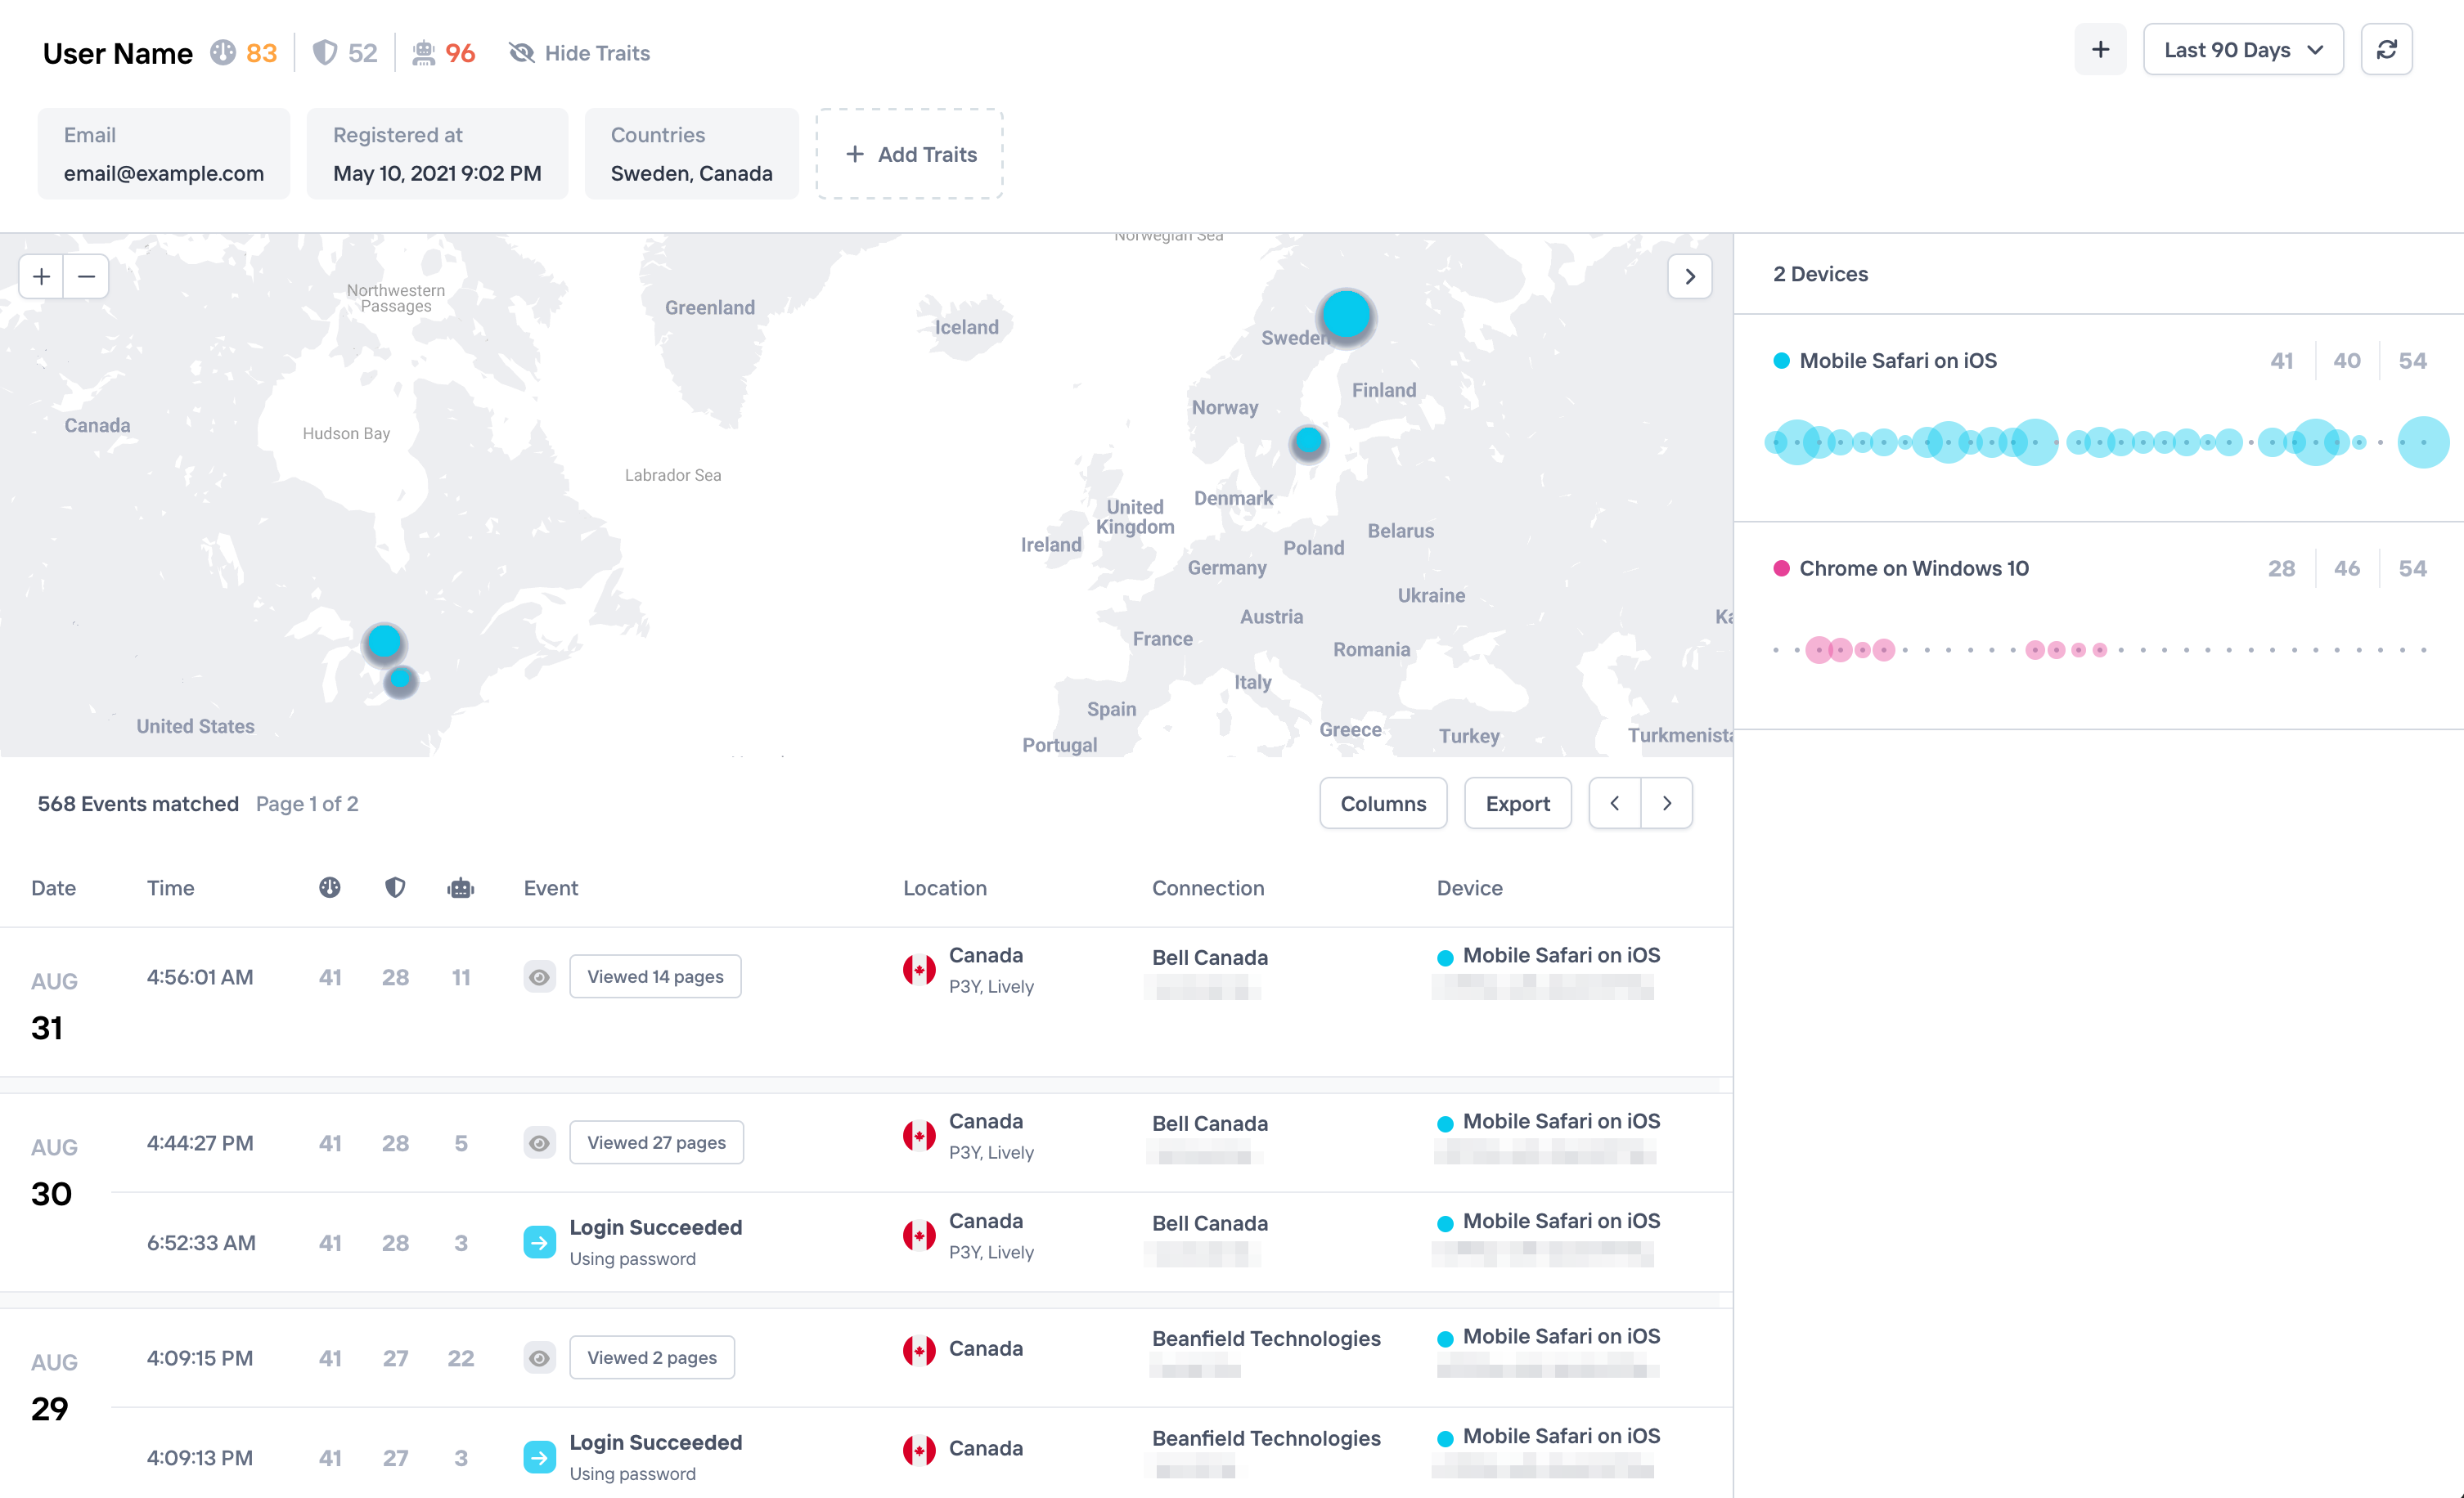Click Add Traits button

tap(909, 154)
